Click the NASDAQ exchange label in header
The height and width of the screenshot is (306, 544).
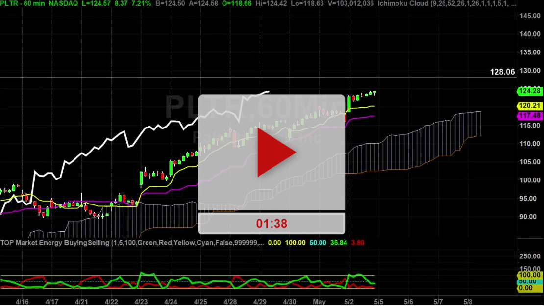coord(64,4)
